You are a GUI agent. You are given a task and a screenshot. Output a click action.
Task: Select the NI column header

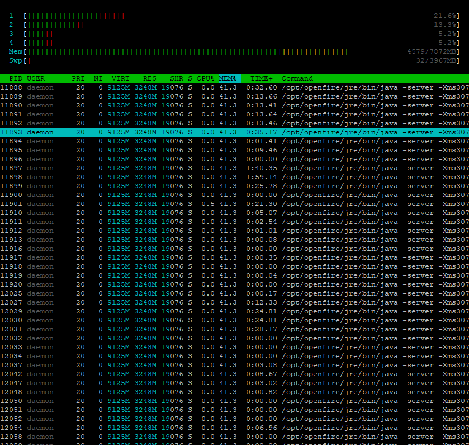98,78
